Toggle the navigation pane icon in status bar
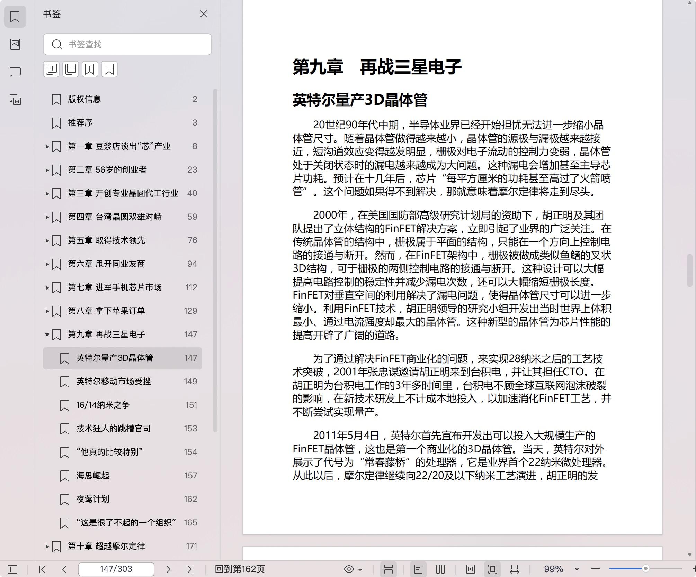This screenshot has width=696, height=577. tap(12, 569)
